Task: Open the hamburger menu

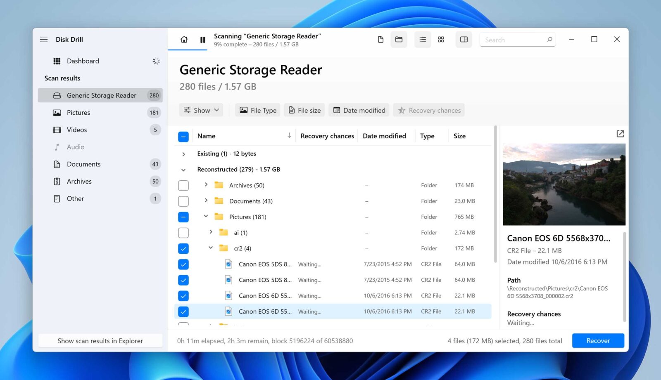Action: point(44,40)
